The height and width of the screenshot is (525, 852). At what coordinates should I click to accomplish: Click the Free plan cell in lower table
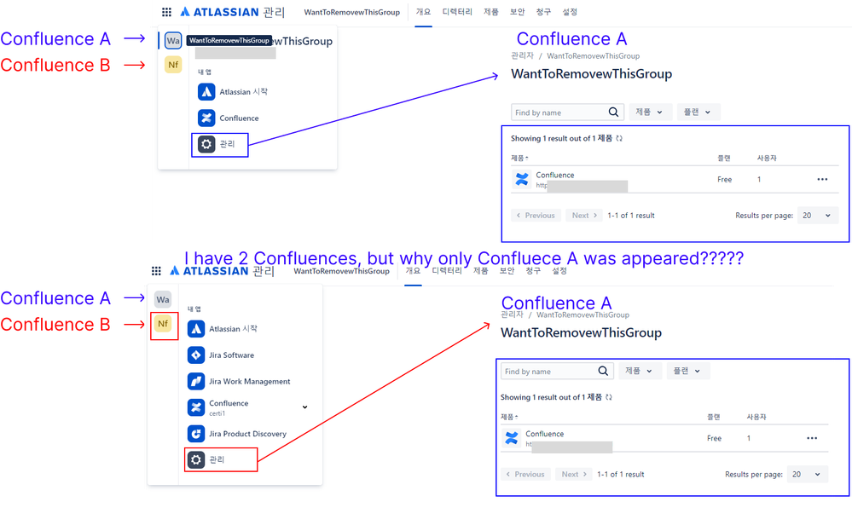click(714, 438)
